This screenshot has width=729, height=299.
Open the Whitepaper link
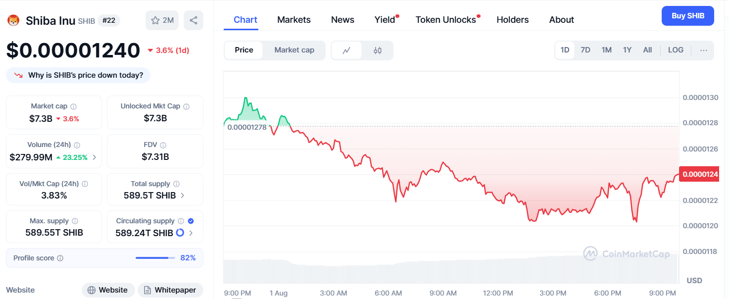(170, 290)
